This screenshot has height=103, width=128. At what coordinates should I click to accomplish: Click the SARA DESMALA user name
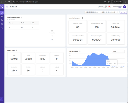tap(117, 6)
